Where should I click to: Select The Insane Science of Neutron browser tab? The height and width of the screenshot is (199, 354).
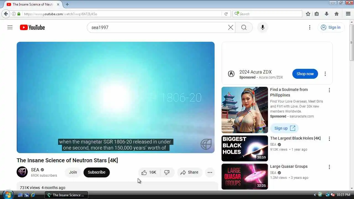[33, 4]
